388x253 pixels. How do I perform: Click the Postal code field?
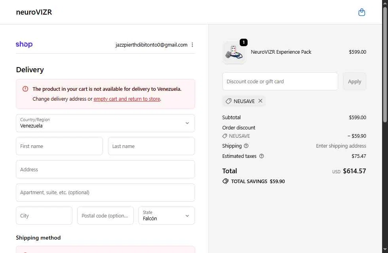pos(105,216)
